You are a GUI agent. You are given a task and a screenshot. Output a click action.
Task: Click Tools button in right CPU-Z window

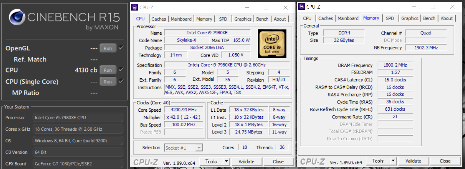pos(378,161)
